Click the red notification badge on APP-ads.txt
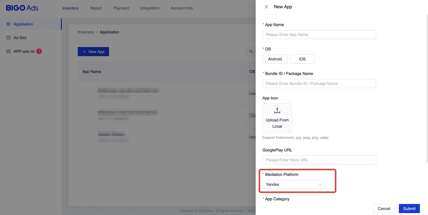The height and width of the screenshot is (215, 428). 39,51
